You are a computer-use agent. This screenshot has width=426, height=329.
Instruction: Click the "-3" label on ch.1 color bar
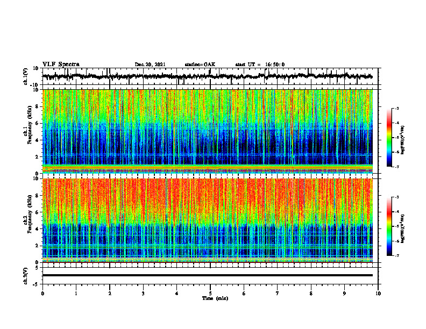point(397,108)
